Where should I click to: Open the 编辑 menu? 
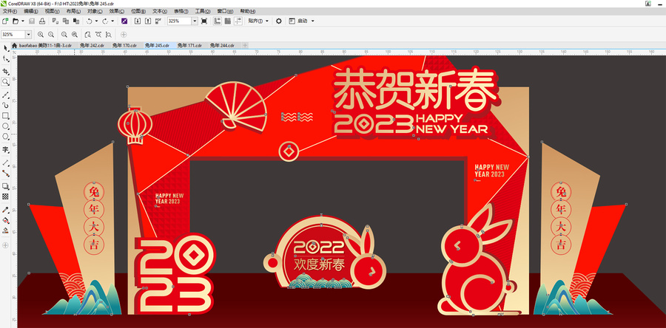pyautogui.click(x=30, y=11)
